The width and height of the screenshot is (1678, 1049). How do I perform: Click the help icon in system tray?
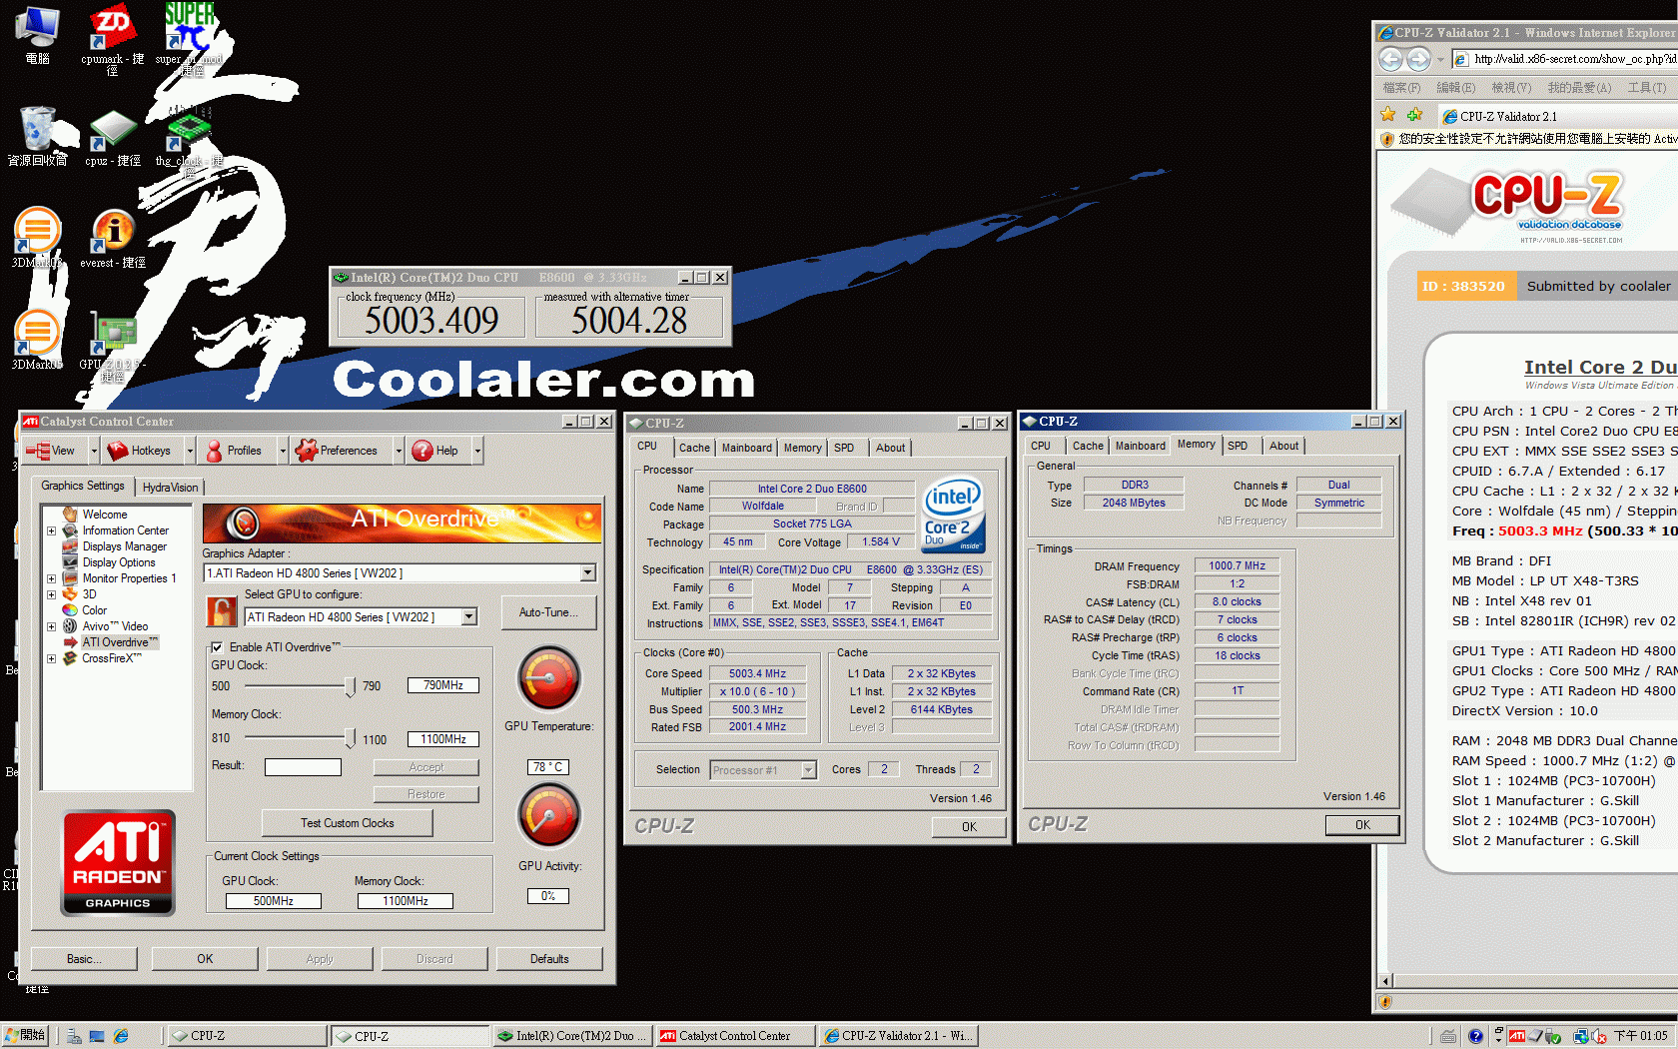pos(1475,1036)
